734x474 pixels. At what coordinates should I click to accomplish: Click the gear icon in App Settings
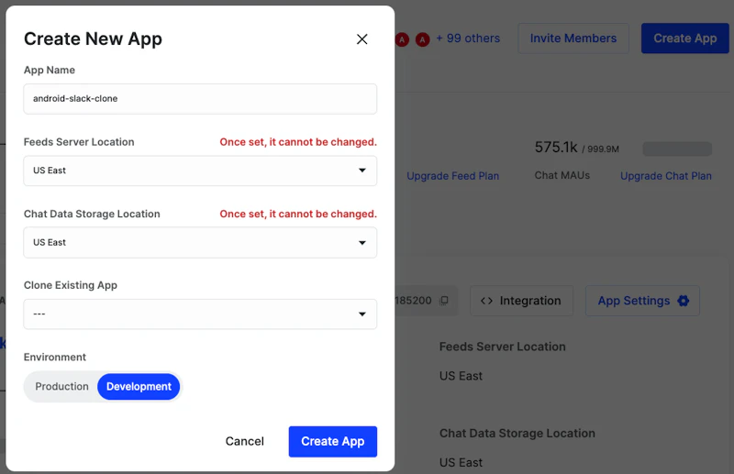pos(683,301)
